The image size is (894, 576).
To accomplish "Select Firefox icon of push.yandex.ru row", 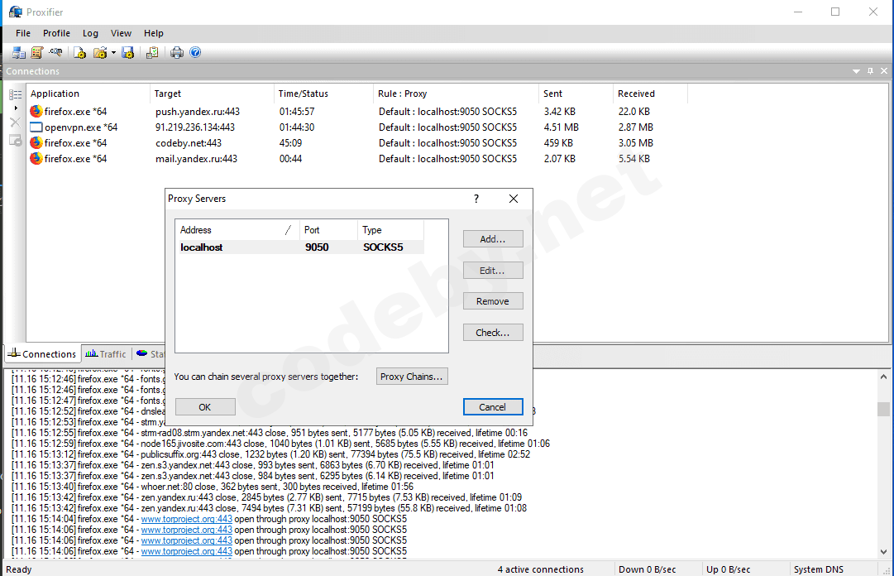I will pos(36,111).
